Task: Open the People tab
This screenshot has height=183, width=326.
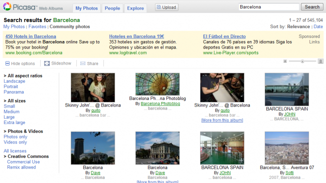Action: coord(112,8)
